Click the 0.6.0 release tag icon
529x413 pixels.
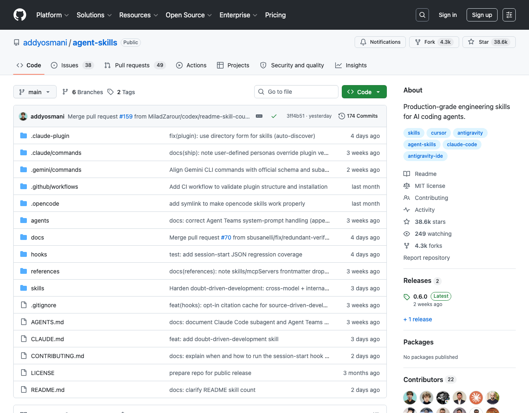click(x=407, y=297)
